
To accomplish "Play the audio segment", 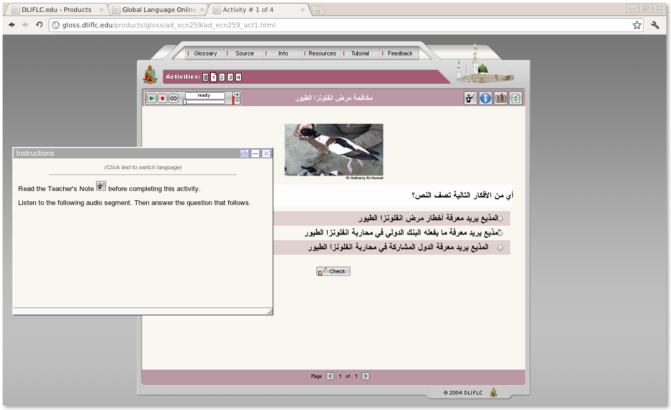I will [151, 98].
